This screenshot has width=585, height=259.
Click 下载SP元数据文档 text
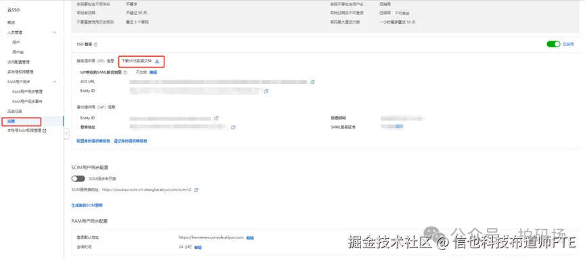click(137, 61)
